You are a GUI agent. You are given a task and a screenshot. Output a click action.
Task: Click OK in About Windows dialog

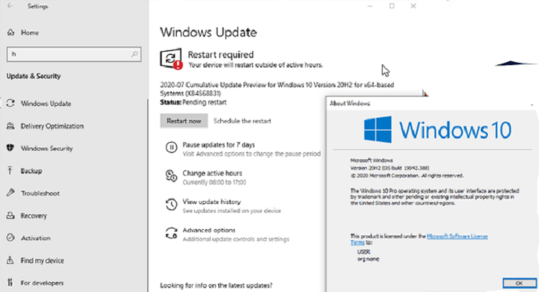coord(519,283)
